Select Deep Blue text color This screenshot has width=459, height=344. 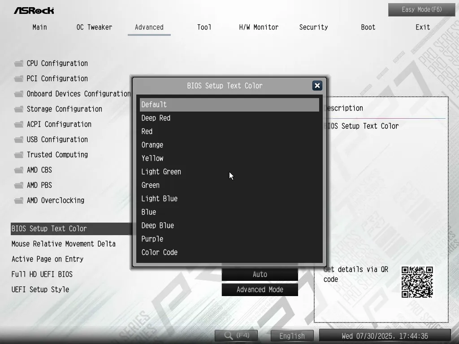pyautogui.click(x=229, y=226)
